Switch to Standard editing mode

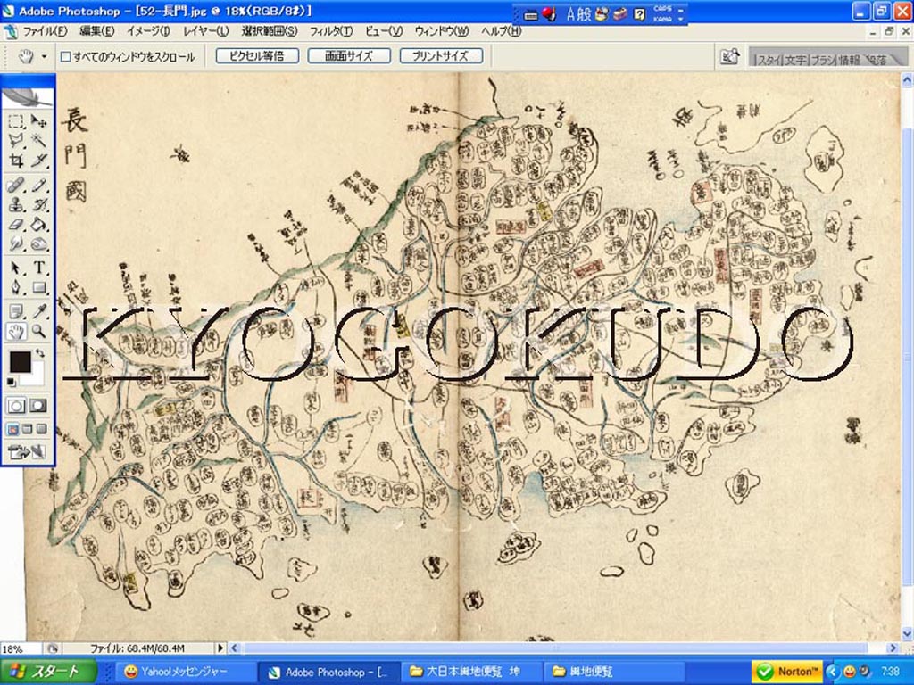(16, 406)
